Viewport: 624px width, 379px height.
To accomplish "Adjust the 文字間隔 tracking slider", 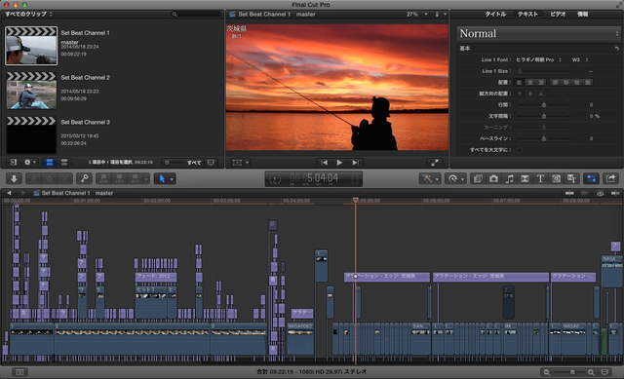I will [x=544, y=116].
